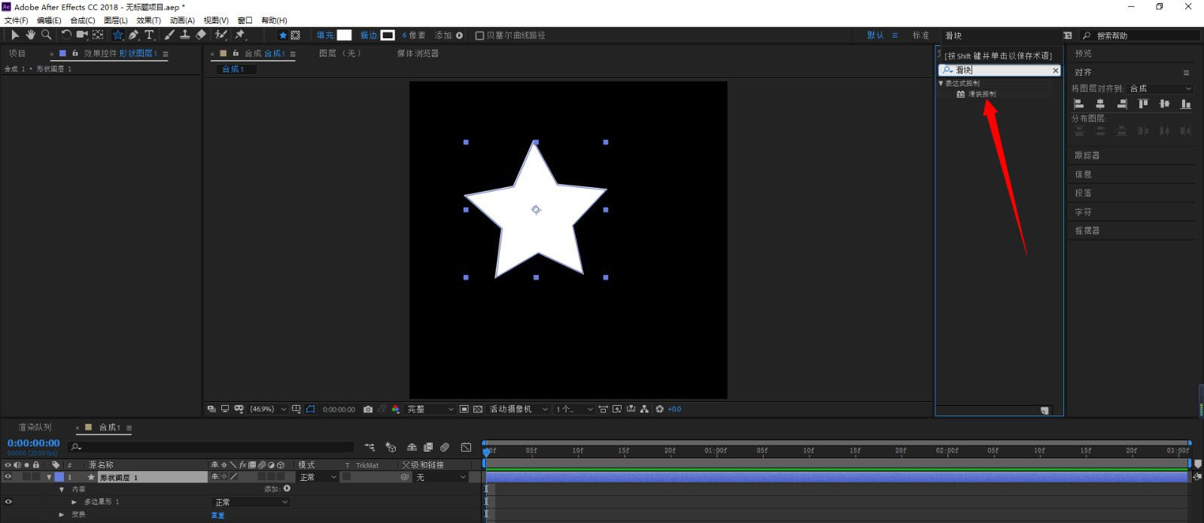Align layers to left edge
This screenshot has height=523, width=1204.
[x=1078, y=104]
